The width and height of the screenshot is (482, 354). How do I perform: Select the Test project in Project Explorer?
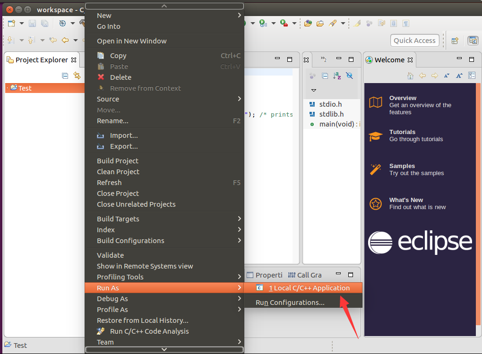click(x=45, y=88)
